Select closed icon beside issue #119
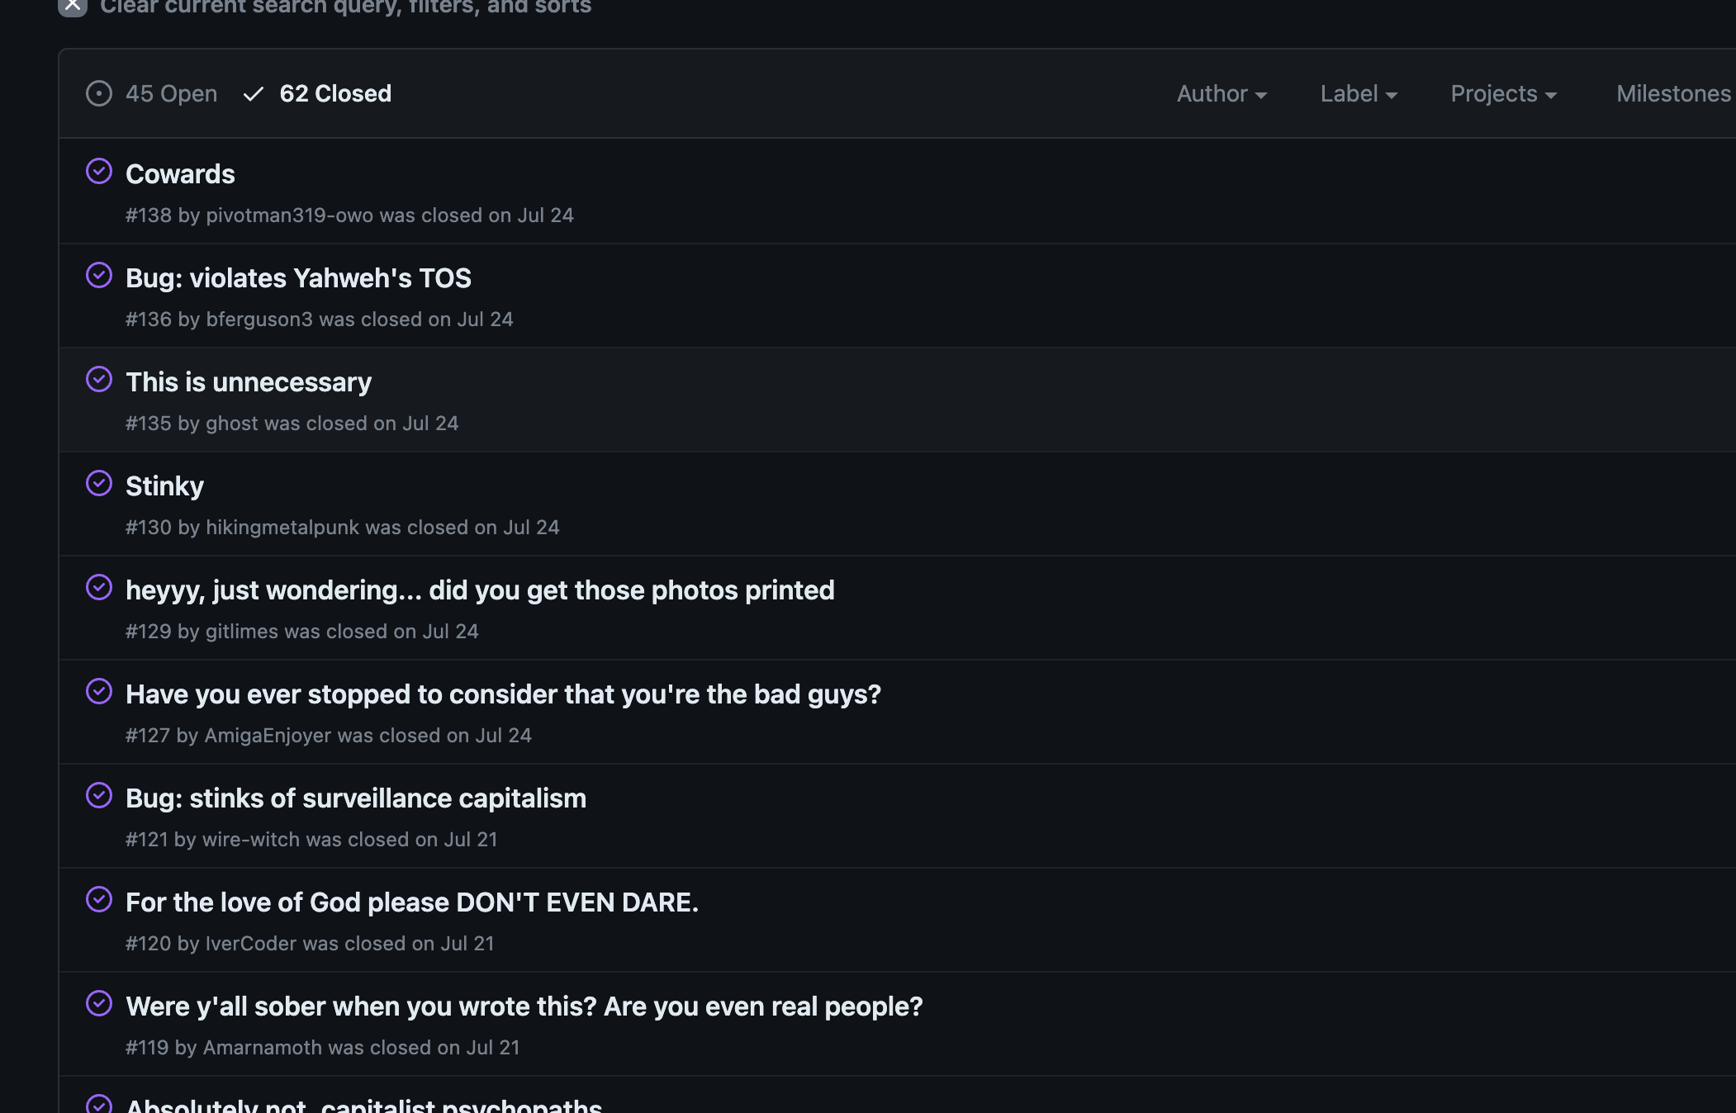1736x1113 pixels. 100,1005
